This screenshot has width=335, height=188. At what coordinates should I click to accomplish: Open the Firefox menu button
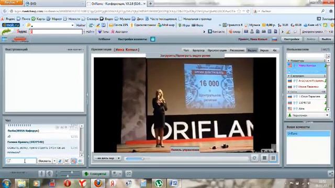tap(11, 2)
